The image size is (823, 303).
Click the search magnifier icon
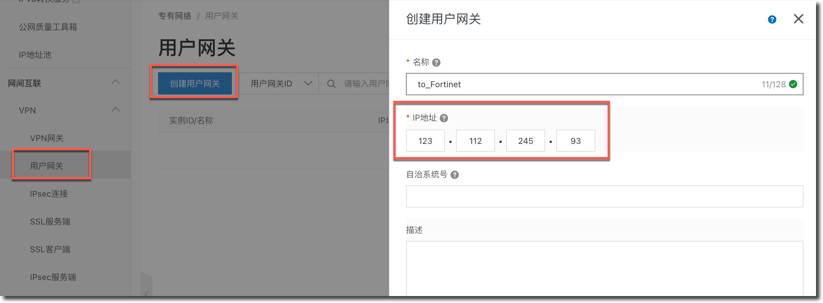[331, 84]
